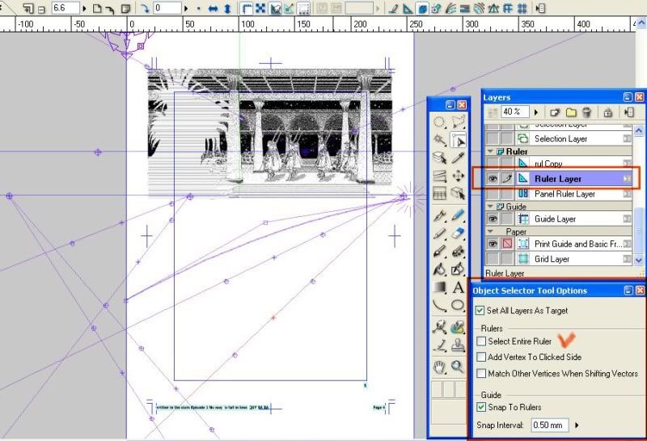Hide the Print Guide layer eye
Image resolution: width=647 pixels, height=441 pixels.
coord(493,244)
